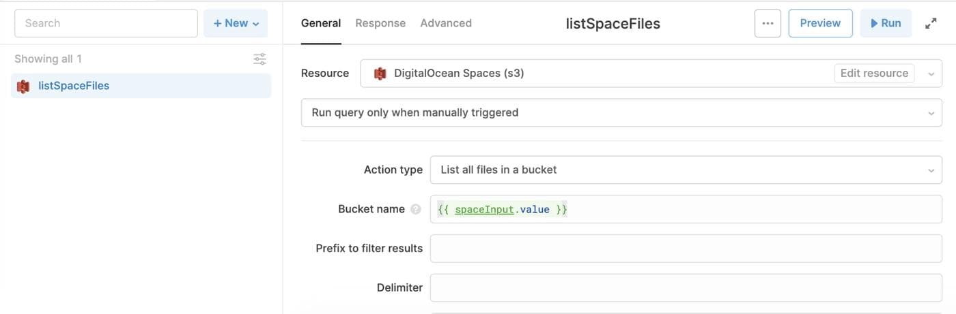Switch to the Response tab
The width and height of the screenshot is (956, 314).
(x=380, y=23)
